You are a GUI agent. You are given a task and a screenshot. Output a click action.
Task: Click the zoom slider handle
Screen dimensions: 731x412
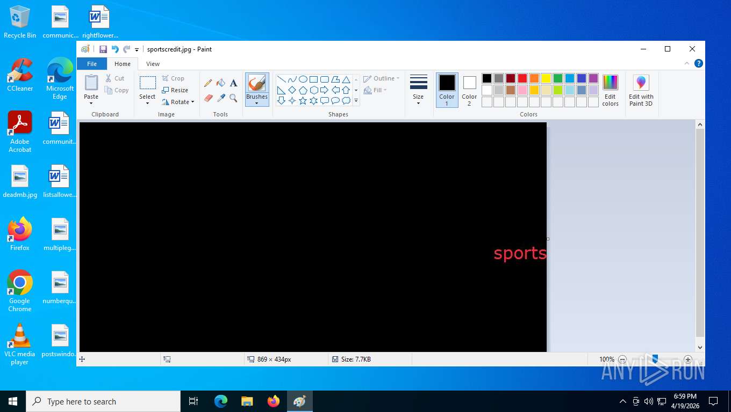point(655,359)
